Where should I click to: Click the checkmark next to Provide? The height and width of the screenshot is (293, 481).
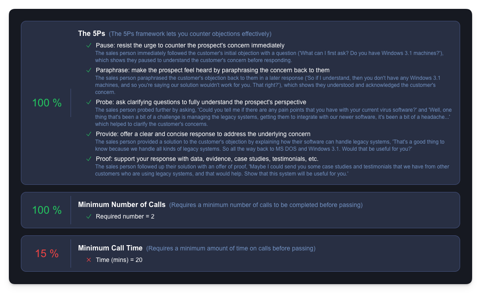coord(88,134)
